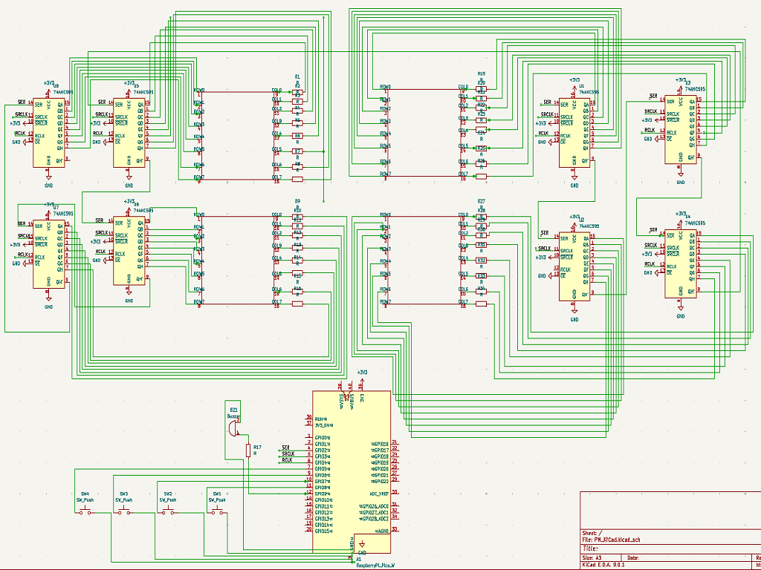
Task: Click the File: PM_KiCad.kicad_sch title block text
Action: (x=611, y=540)
